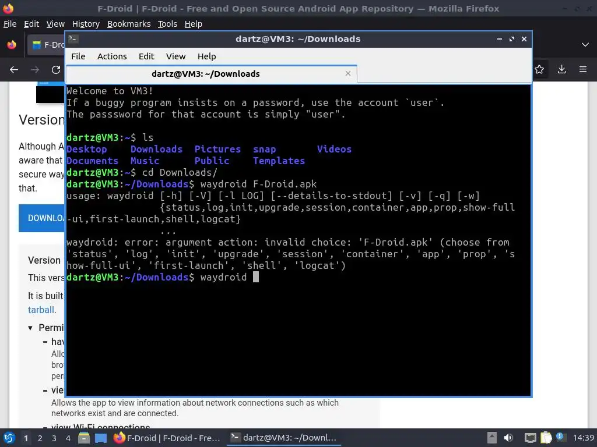Open the clipboard manager tray icon

tap(546, 438)
